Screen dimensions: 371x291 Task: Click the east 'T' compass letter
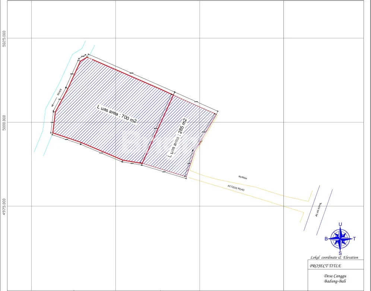354,239
